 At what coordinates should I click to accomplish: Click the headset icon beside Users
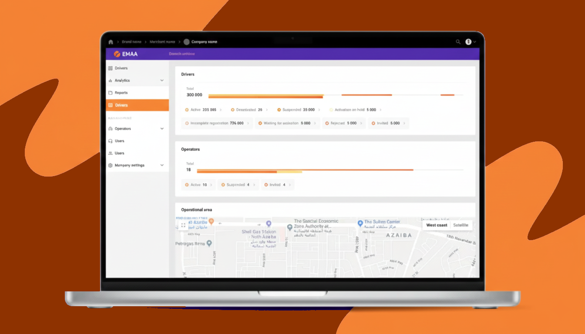pyautogui.click(x=111, y=141)
